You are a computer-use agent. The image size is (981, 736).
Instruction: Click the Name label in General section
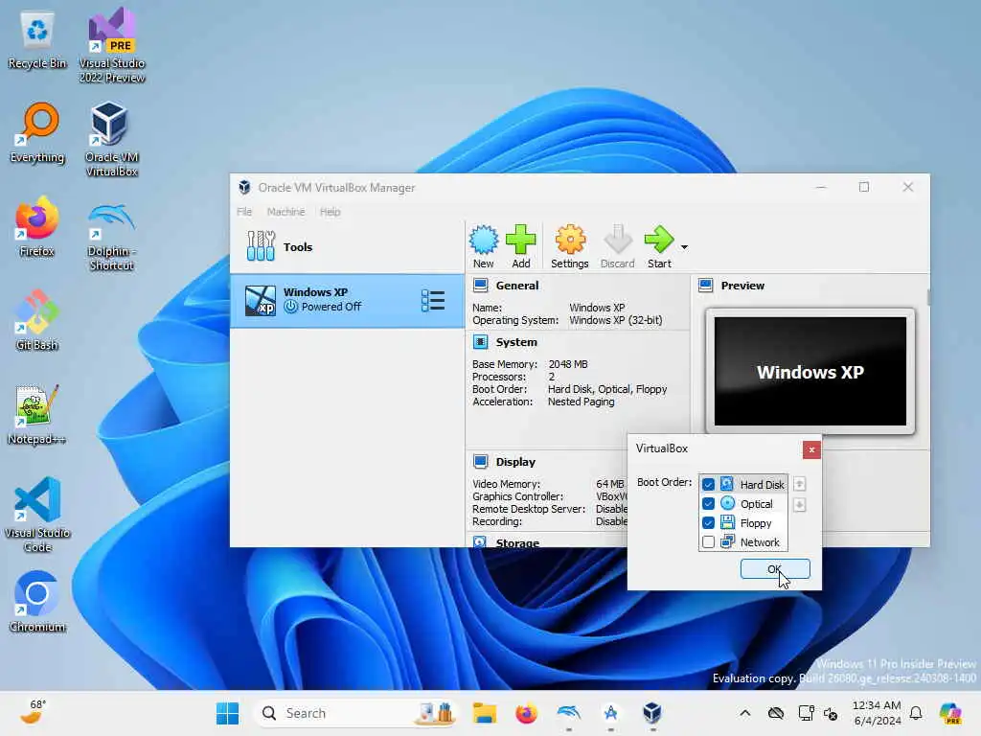tap(487, 308)
